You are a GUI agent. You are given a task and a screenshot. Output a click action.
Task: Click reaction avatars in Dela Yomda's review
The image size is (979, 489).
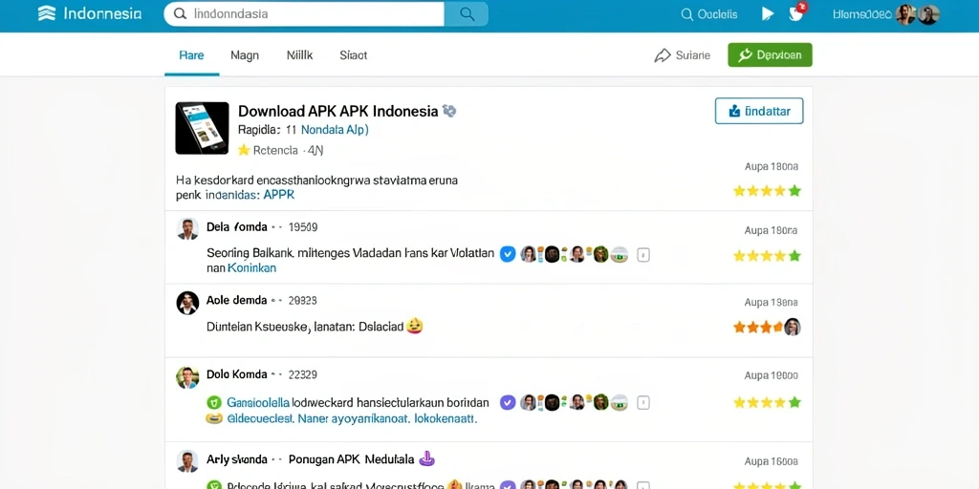tap(575, 254)
